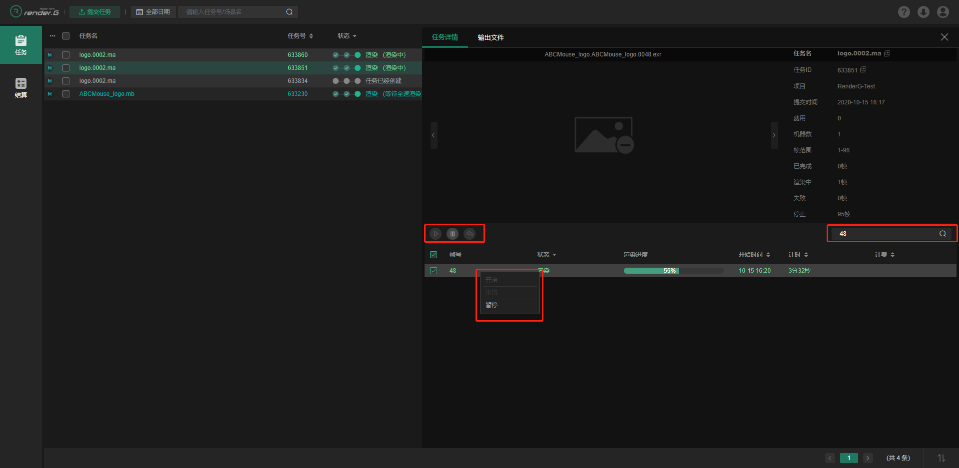
Task: Go to next page arrow
Action: tap(868, 458)
